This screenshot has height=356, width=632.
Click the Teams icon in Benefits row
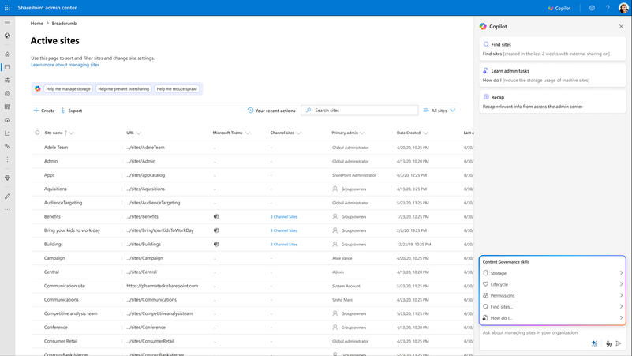(x=216, y=216)
